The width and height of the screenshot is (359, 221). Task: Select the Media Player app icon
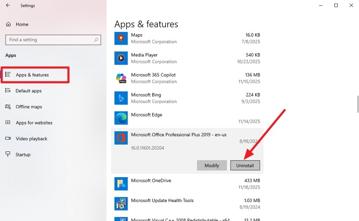pyautogui.click(x=121, y=58)
